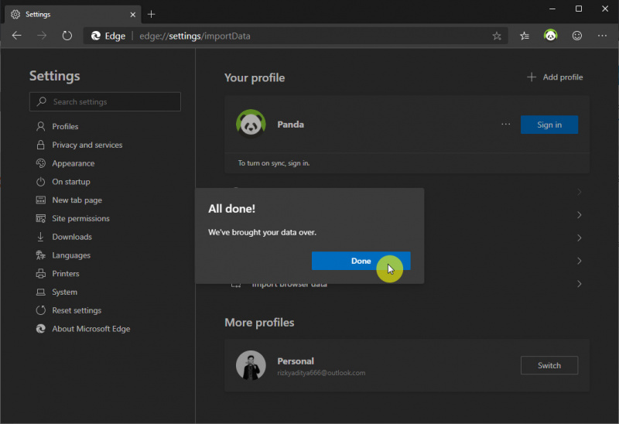Open Privacy and services settings
619x424 pixels.
87,145
